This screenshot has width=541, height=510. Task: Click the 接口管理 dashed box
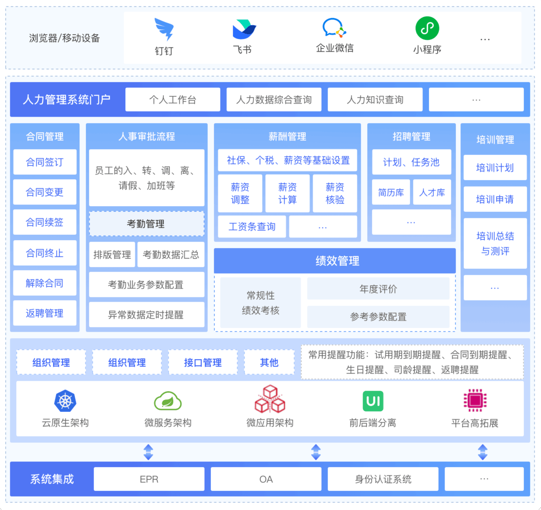[203, 362]
